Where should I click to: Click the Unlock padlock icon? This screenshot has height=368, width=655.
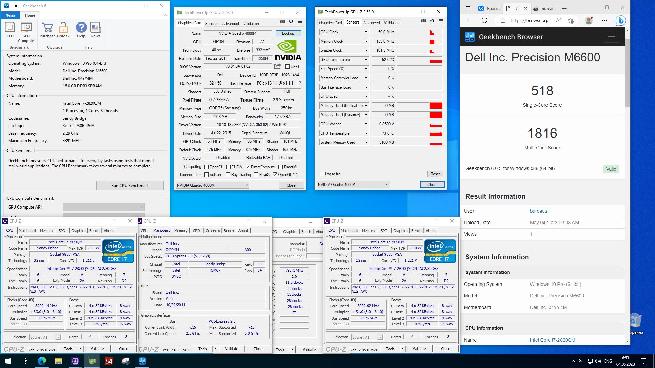63,30
